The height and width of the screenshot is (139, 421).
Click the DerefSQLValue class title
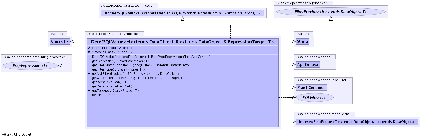click(183, 42)
